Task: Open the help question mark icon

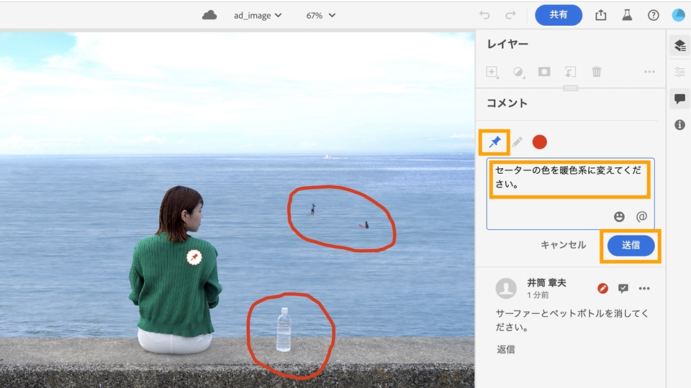Action: pos(653,15)
